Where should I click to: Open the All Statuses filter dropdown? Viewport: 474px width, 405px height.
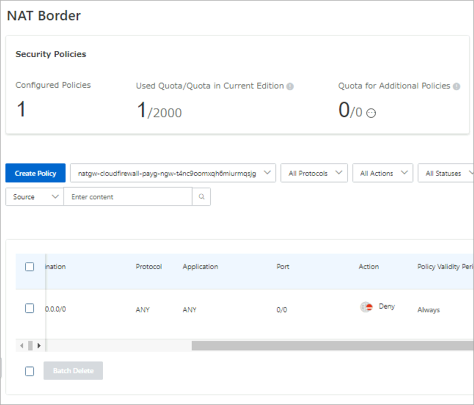coord(447,173)
